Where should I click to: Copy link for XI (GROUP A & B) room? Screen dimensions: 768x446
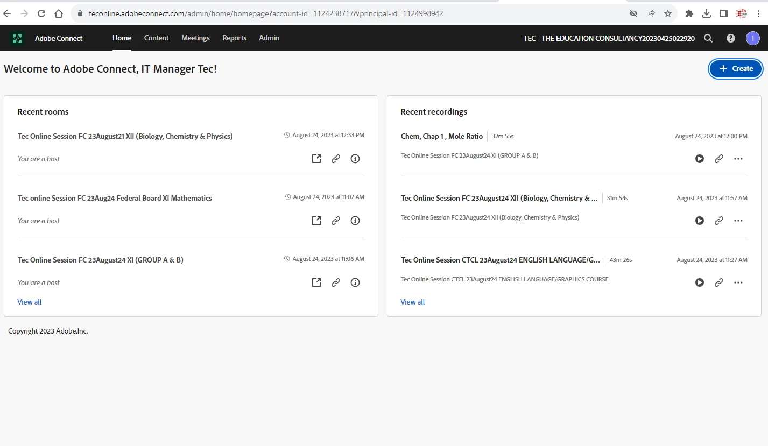point(336,282)
